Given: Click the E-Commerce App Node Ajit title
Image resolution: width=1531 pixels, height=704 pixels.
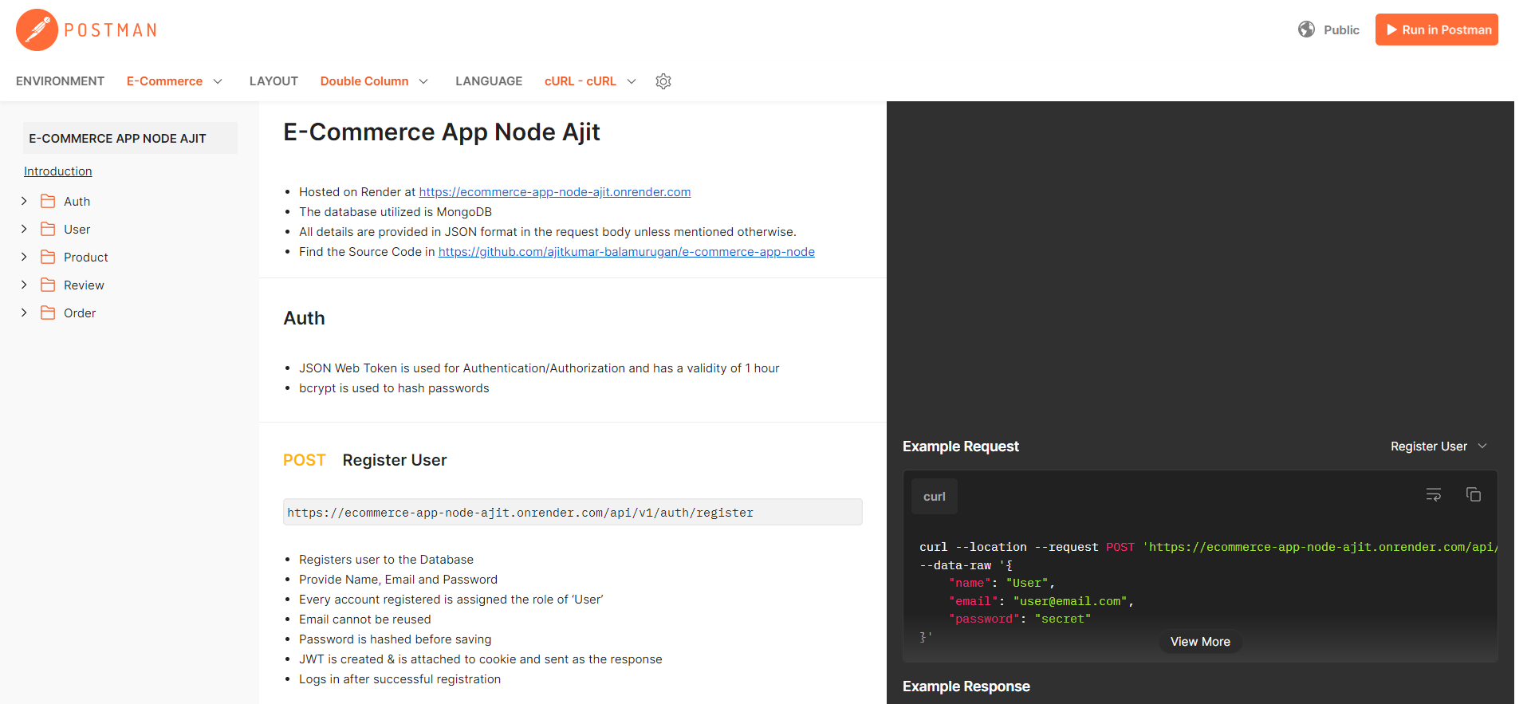Looking at the screenshot, I should (442, 132).
